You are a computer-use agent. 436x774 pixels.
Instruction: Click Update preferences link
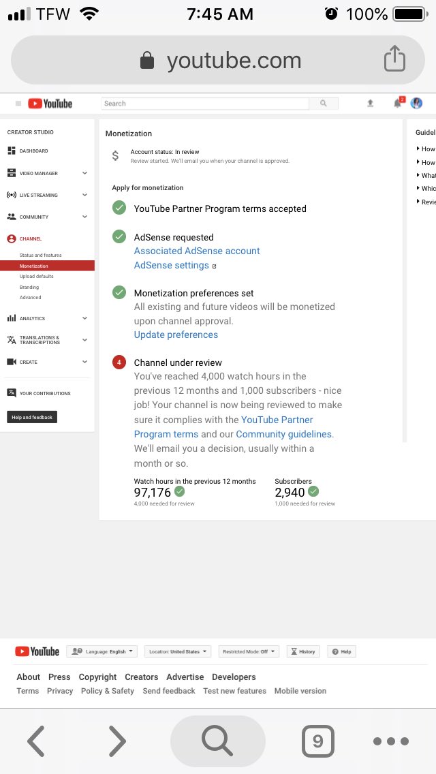pos(176,335)
